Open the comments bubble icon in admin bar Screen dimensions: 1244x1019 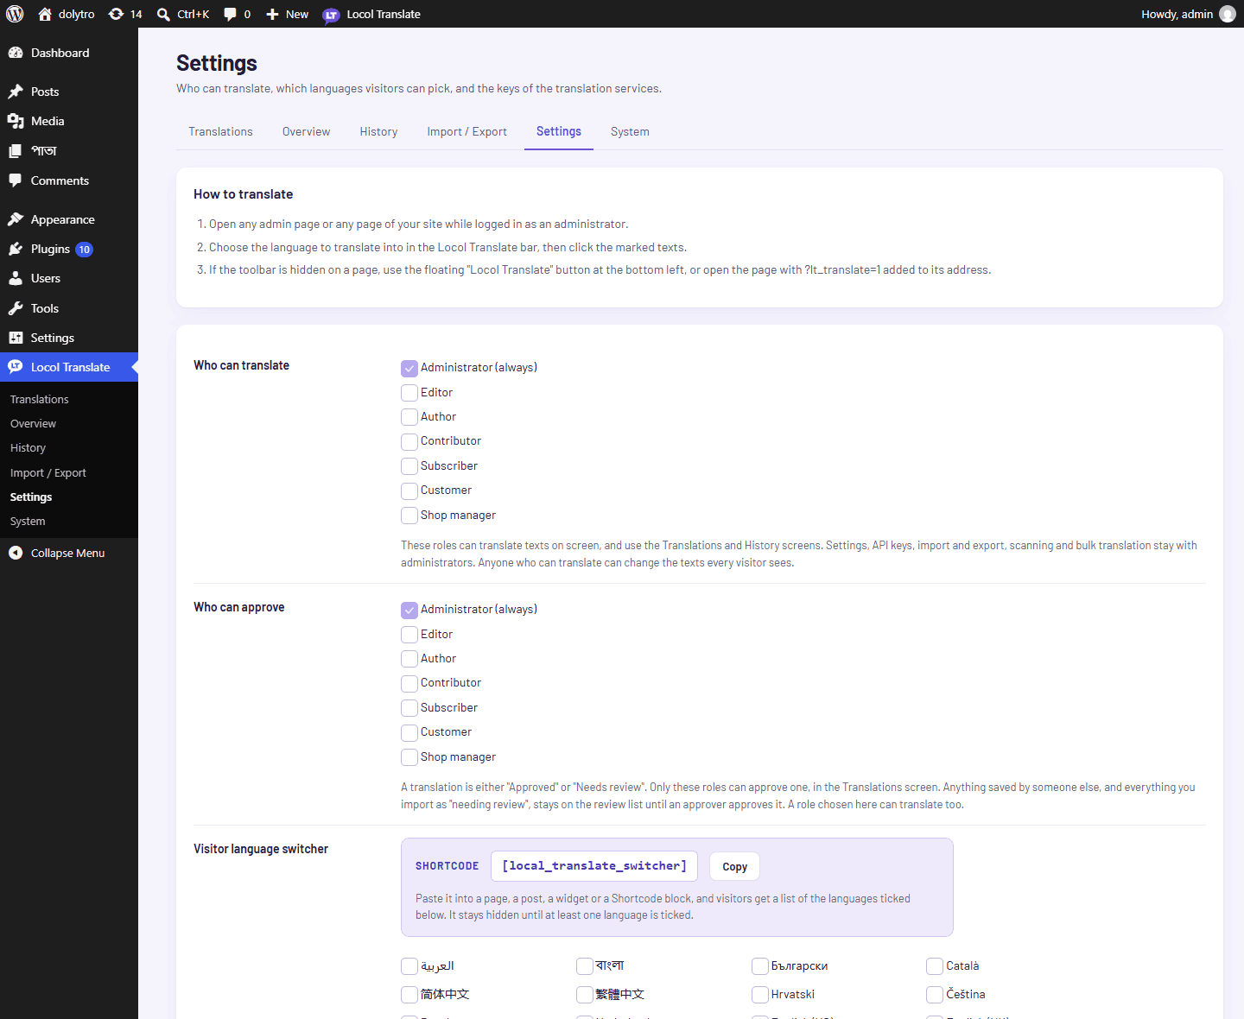point(230,14)
